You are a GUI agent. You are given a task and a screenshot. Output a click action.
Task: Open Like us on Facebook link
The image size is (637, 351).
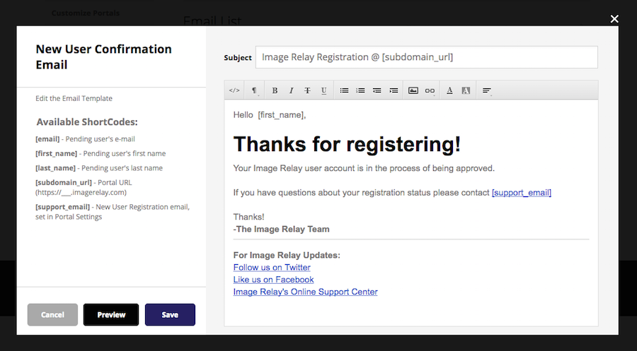click(x=273, y=280)
